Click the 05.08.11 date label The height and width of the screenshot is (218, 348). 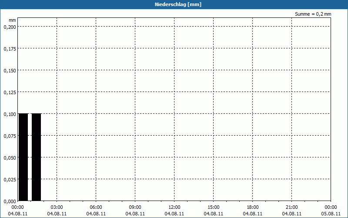[x=331, y=214]
